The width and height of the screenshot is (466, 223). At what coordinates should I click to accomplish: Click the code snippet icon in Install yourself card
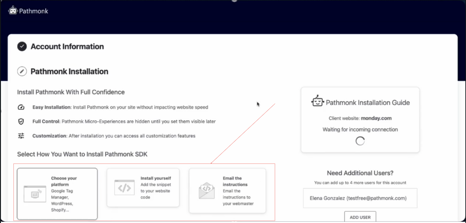124,188
